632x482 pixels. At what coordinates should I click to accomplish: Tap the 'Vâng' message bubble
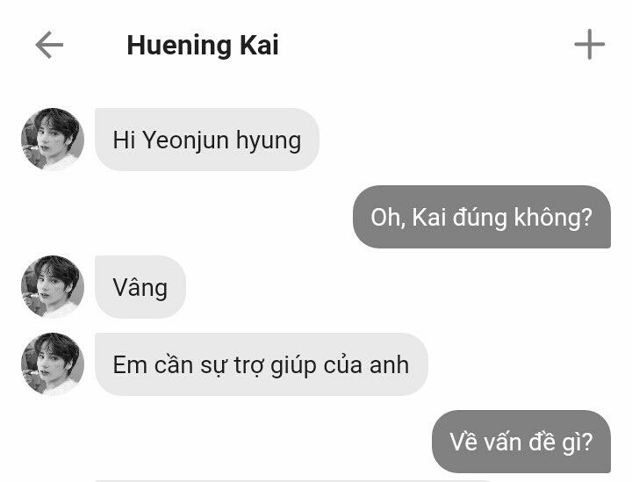coord(140,287)
